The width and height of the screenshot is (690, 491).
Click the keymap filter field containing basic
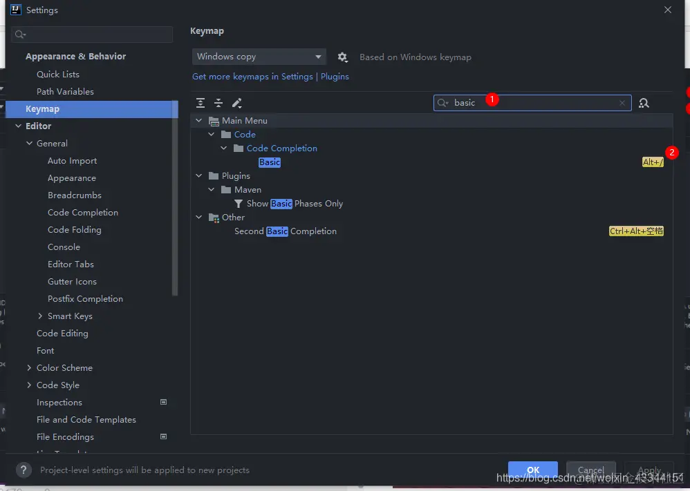coord(532,103)
